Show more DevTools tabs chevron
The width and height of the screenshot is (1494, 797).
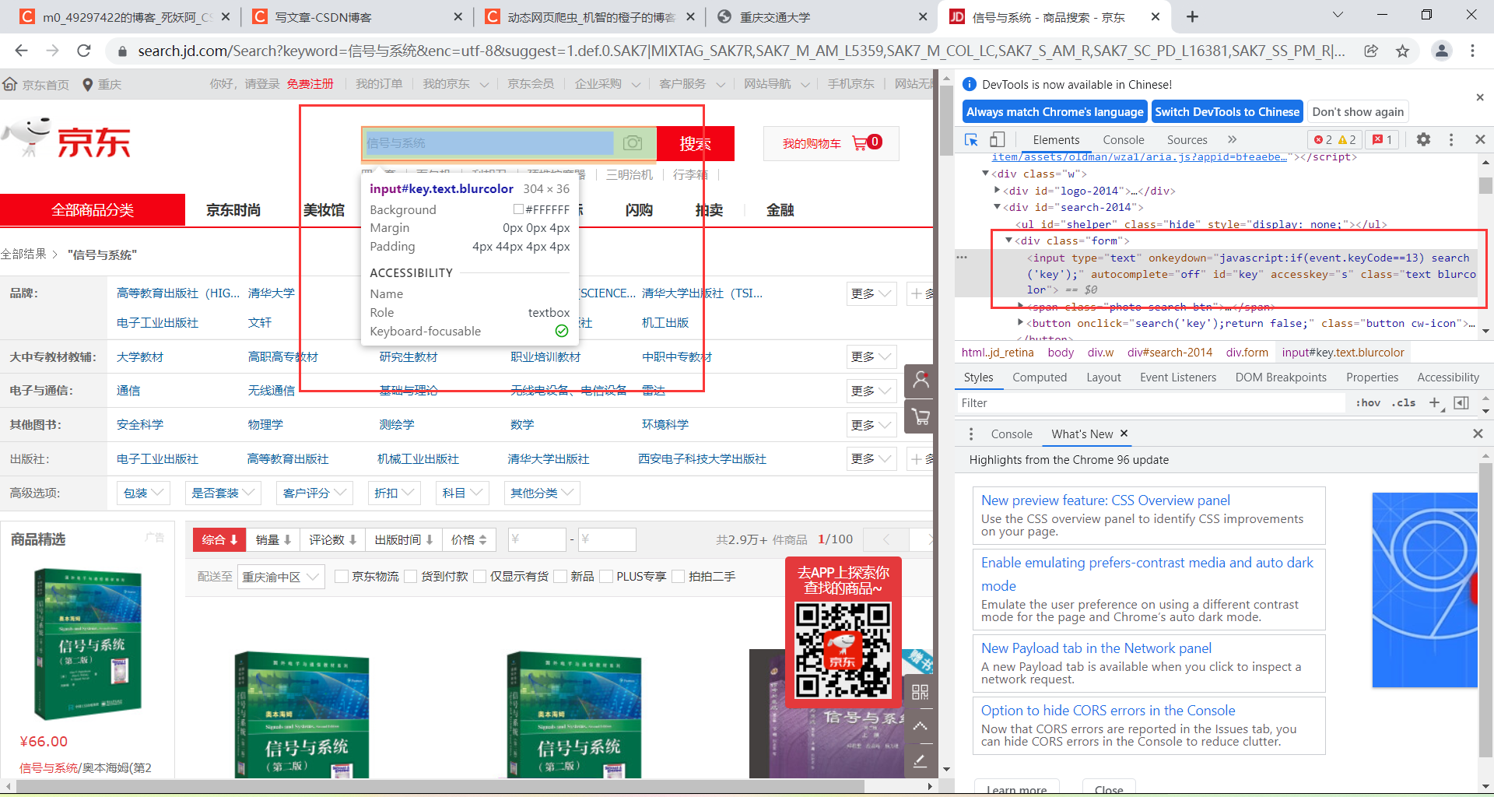(x=1232, y=139)
